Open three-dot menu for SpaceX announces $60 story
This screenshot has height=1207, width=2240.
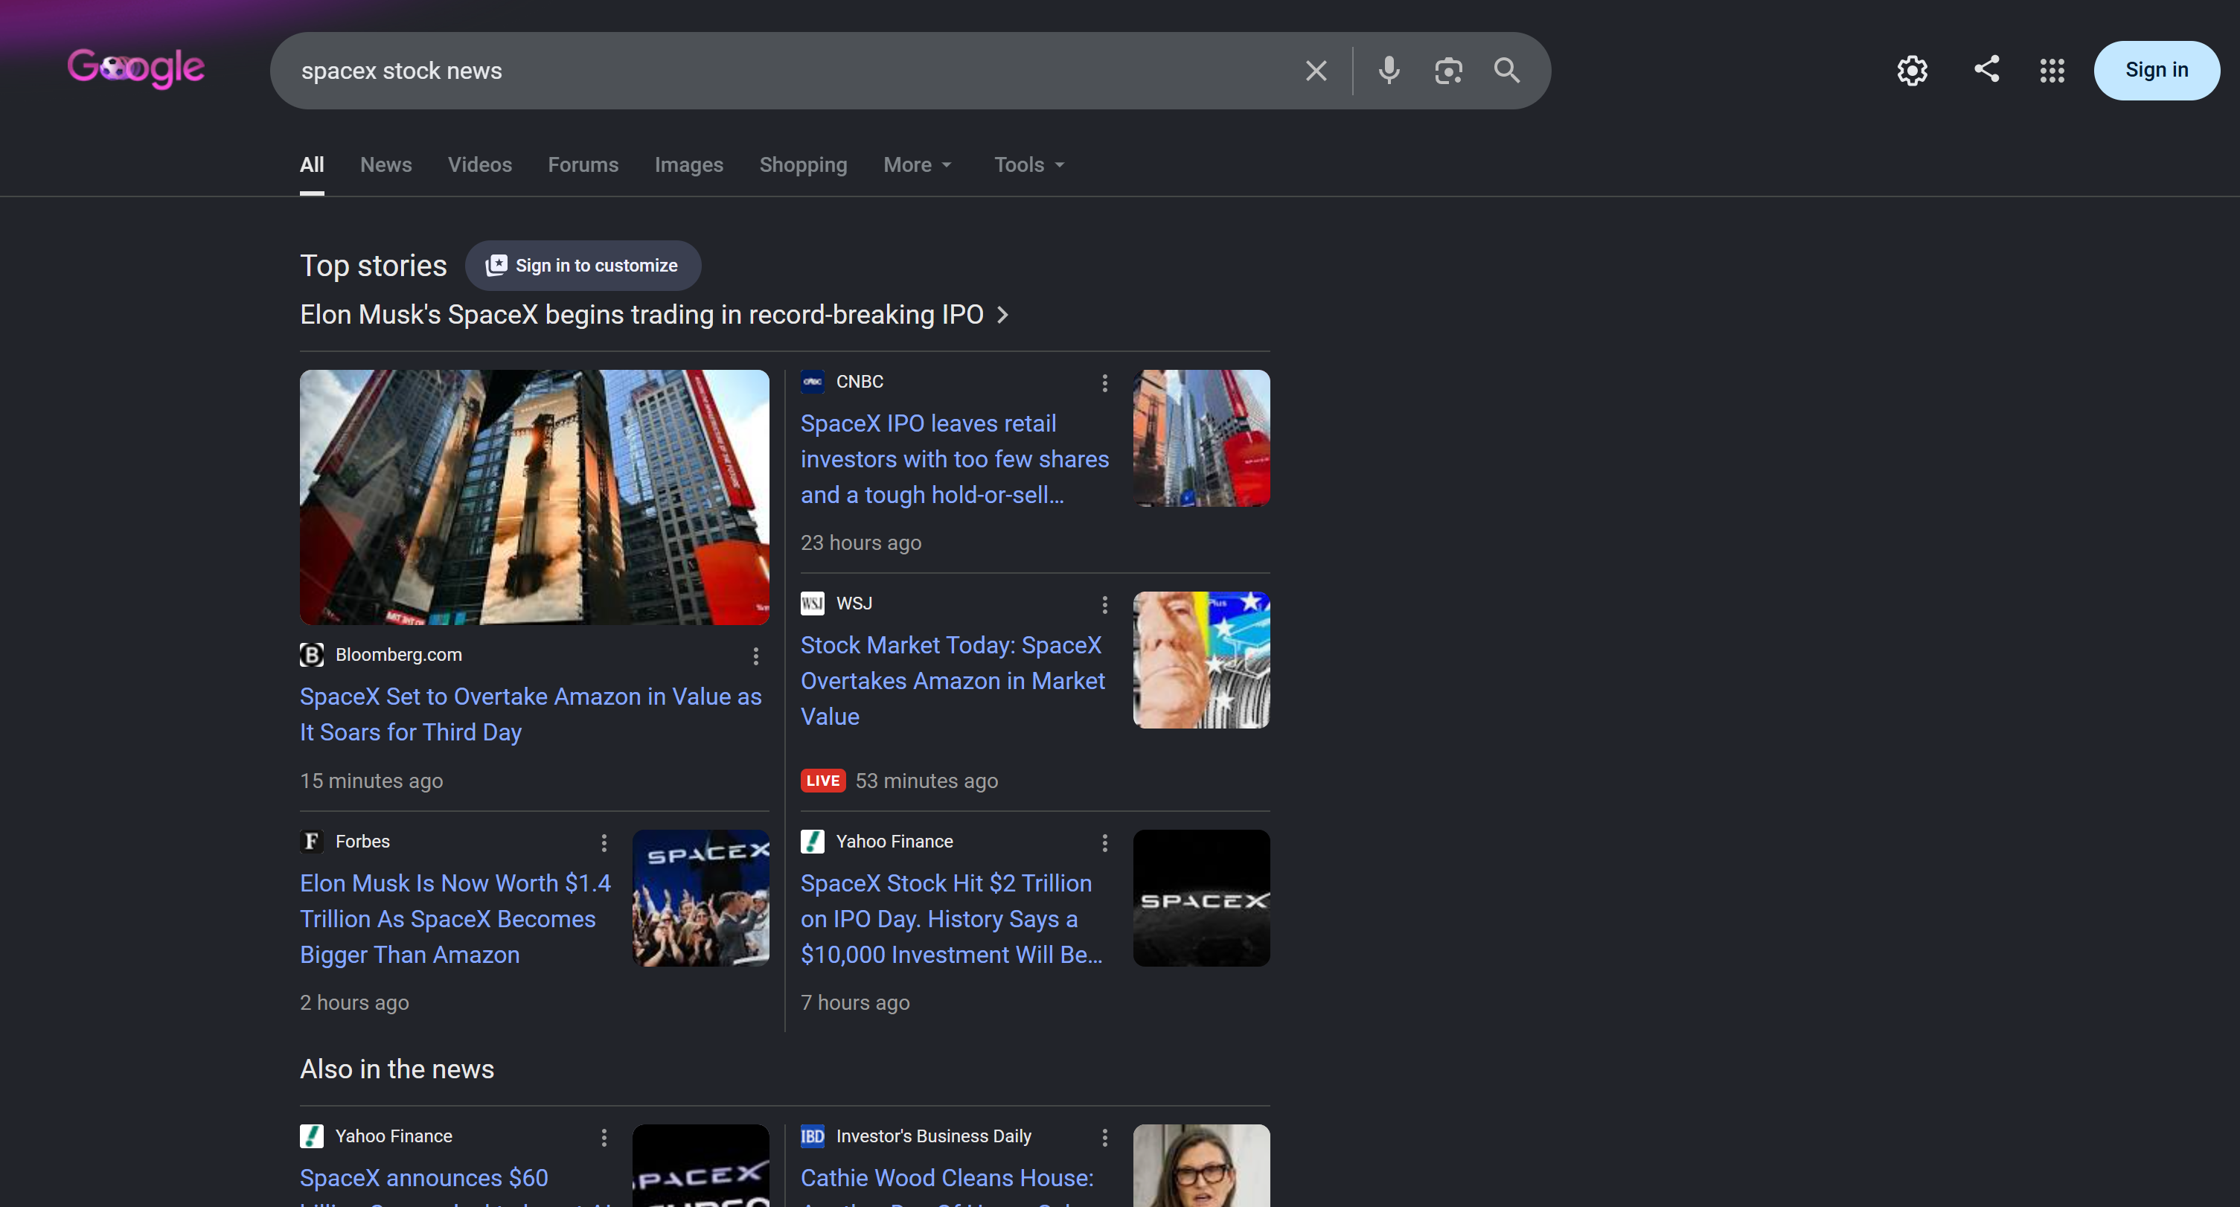604,1138
